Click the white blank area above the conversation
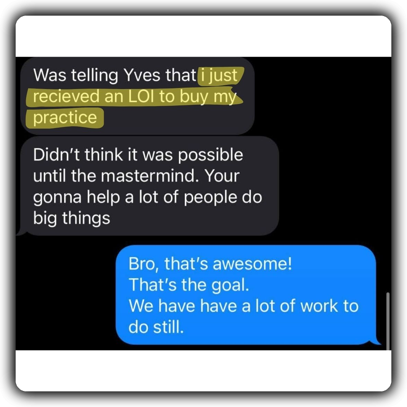 pyautogui.click(x=203, y=36)
